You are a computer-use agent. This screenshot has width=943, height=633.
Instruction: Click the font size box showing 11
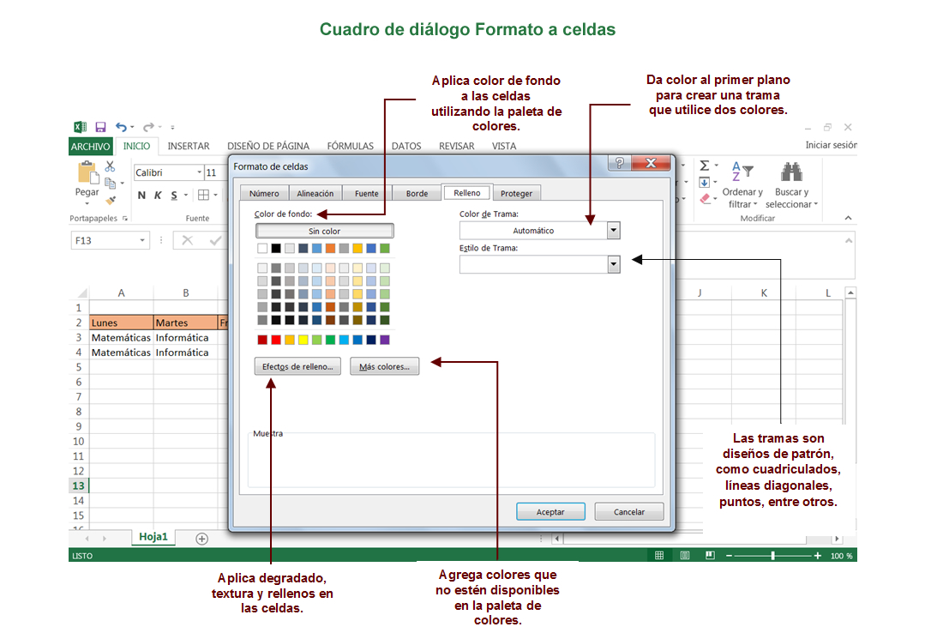(x=214, y=172)
